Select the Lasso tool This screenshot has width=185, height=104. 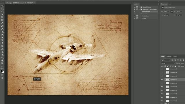coord(2,12)
